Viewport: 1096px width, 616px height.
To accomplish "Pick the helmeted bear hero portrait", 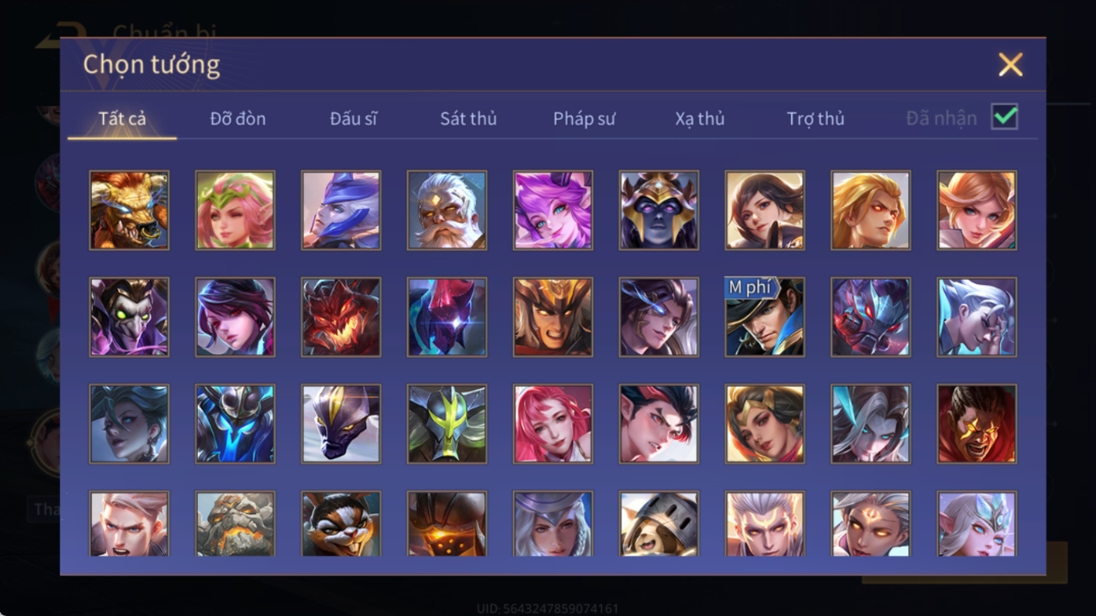I will 659,524.
